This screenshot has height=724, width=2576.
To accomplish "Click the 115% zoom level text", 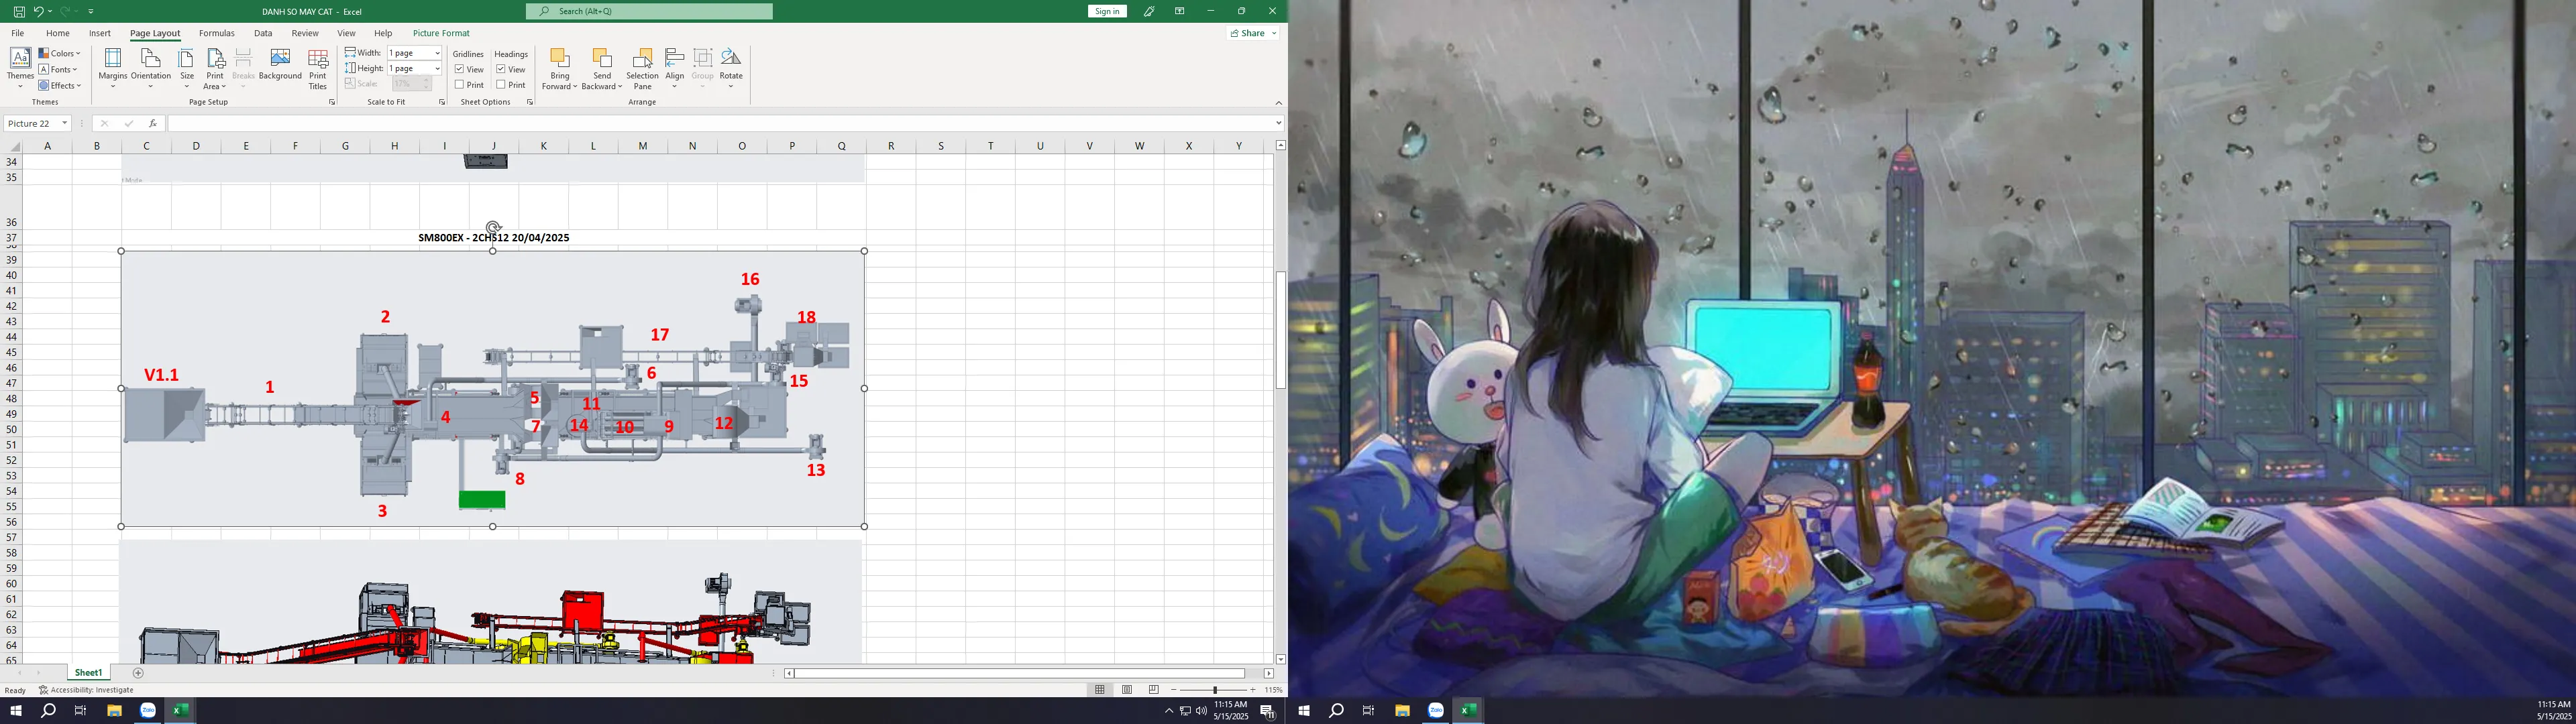I will click(1273, 690).
